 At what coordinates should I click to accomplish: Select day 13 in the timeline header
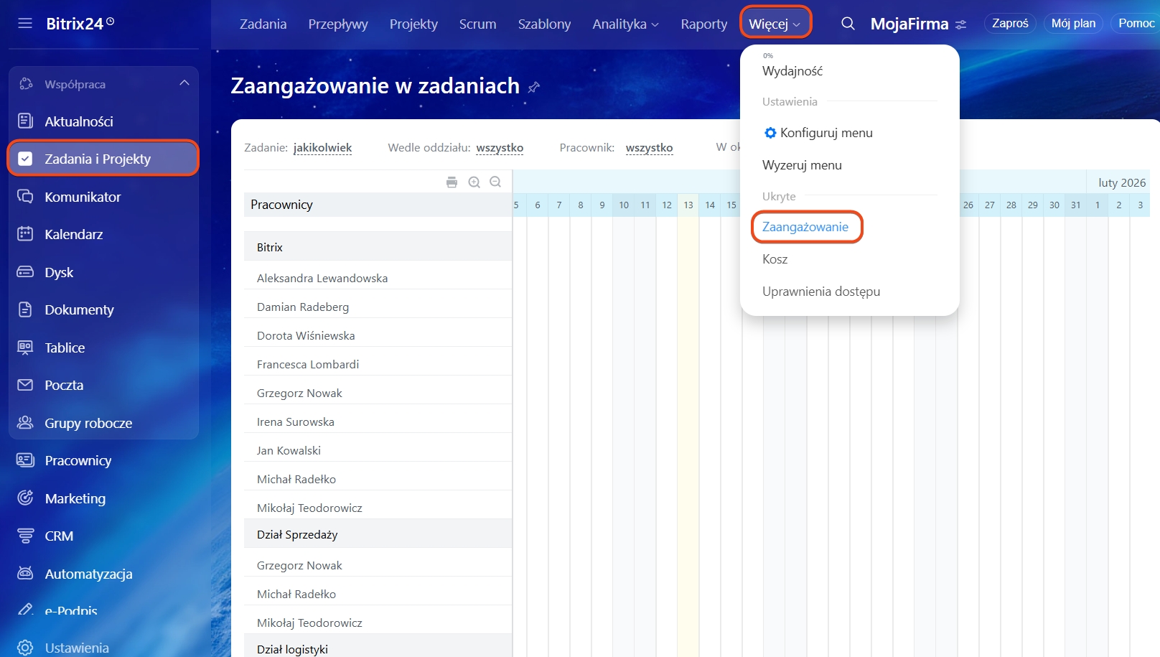click(688, 205)
